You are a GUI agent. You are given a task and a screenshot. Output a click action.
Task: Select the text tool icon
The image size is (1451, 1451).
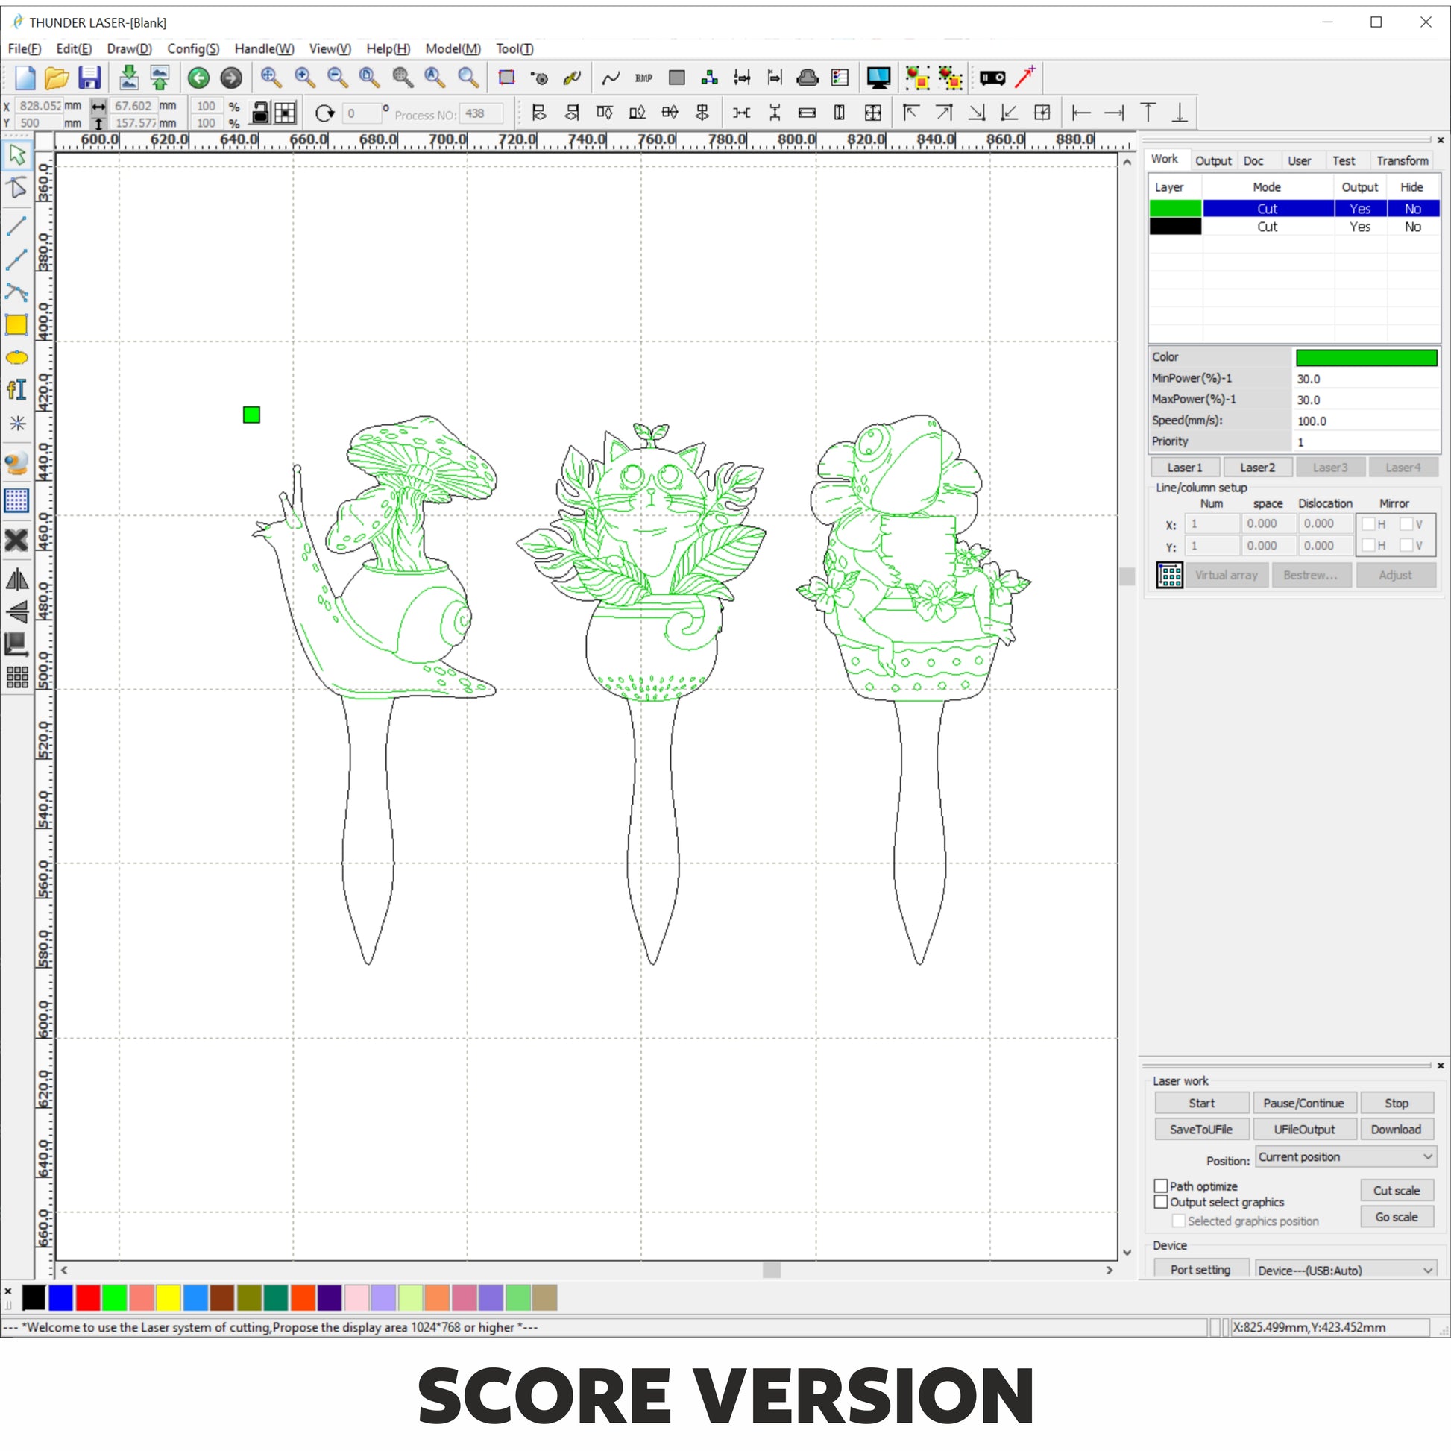pyautogui.click(x=16, y=390)
